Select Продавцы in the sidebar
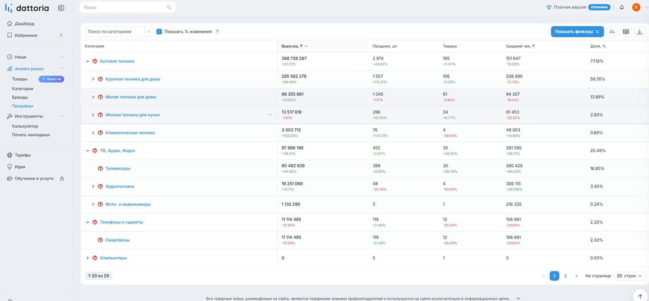The height and width of the screenshot is (301, 649). point(22,106)
